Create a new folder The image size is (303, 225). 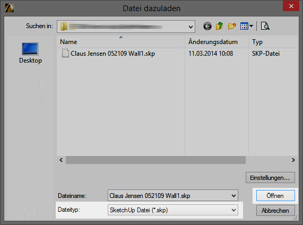pos(232,26)
